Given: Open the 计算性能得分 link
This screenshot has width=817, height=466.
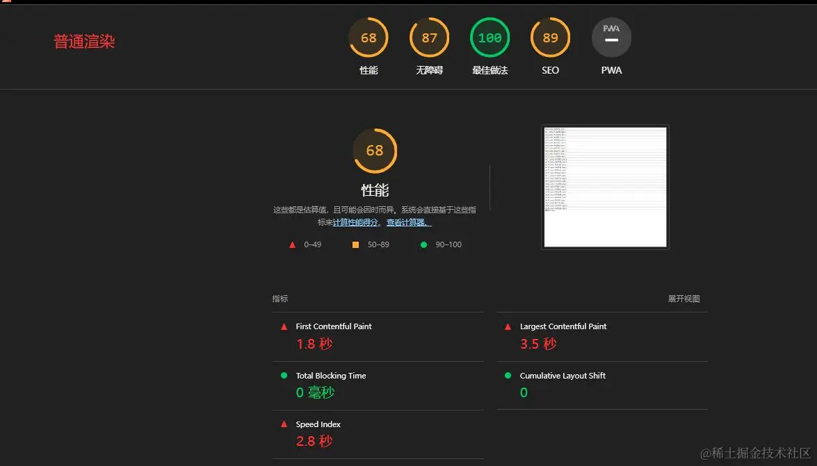Looking at the screenshot, I should (355, 222).
